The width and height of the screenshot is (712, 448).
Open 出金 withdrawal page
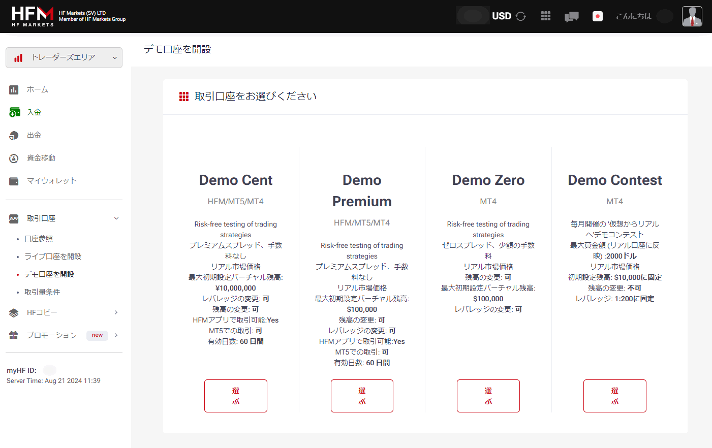[x=34, y=135]
